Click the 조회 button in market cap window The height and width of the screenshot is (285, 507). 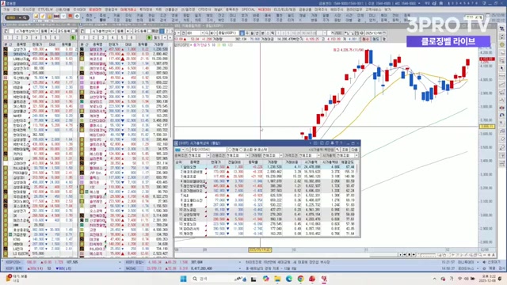(x=345, y=150)
